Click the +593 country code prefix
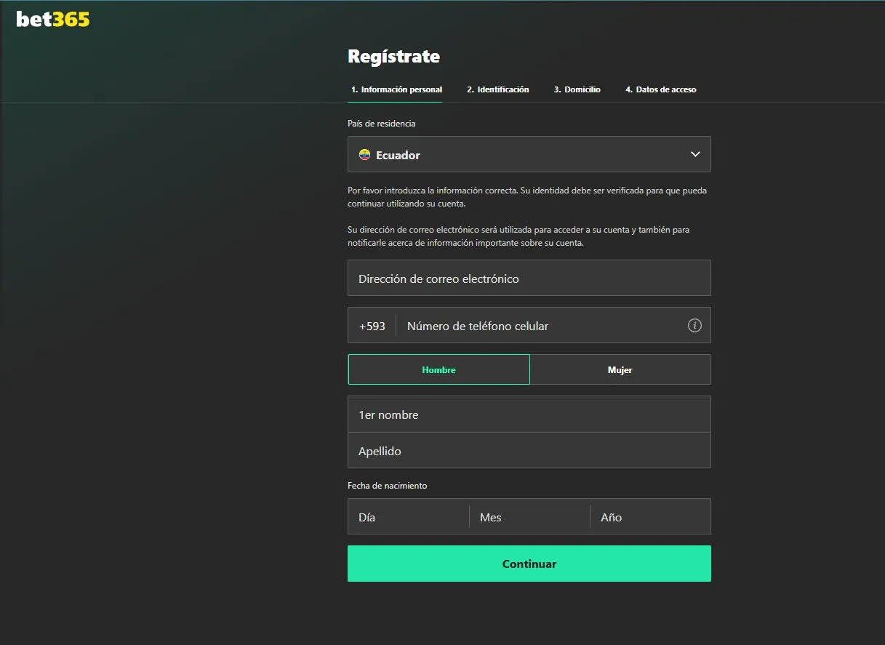The width and height of the screenshot is (885, 645). point(372,326)
